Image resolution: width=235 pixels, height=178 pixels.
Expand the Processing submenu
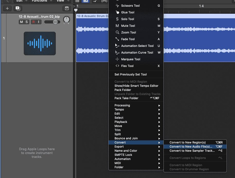coord(136,105)
